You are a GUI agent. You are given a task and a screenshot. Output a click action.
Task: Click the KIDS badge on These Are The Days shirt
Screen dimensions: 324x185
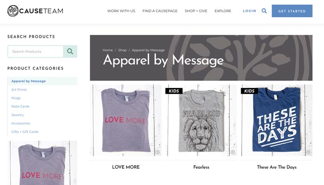pos(249,91)
